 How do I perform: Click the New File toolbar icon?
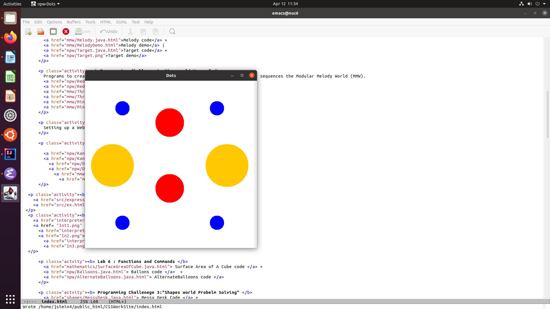pos(28,31)
